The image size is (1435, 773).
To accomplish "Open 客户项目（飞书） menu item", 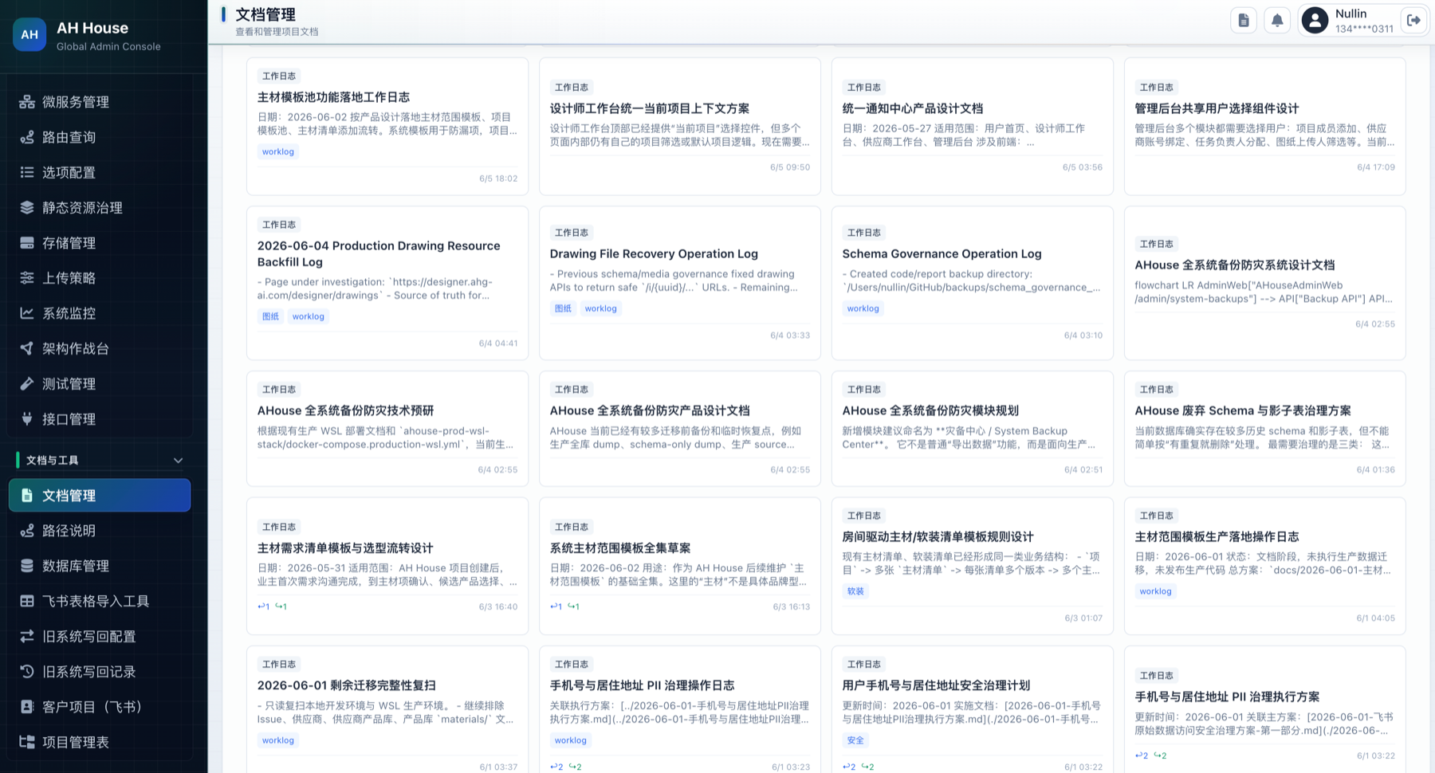I will 100,706.
